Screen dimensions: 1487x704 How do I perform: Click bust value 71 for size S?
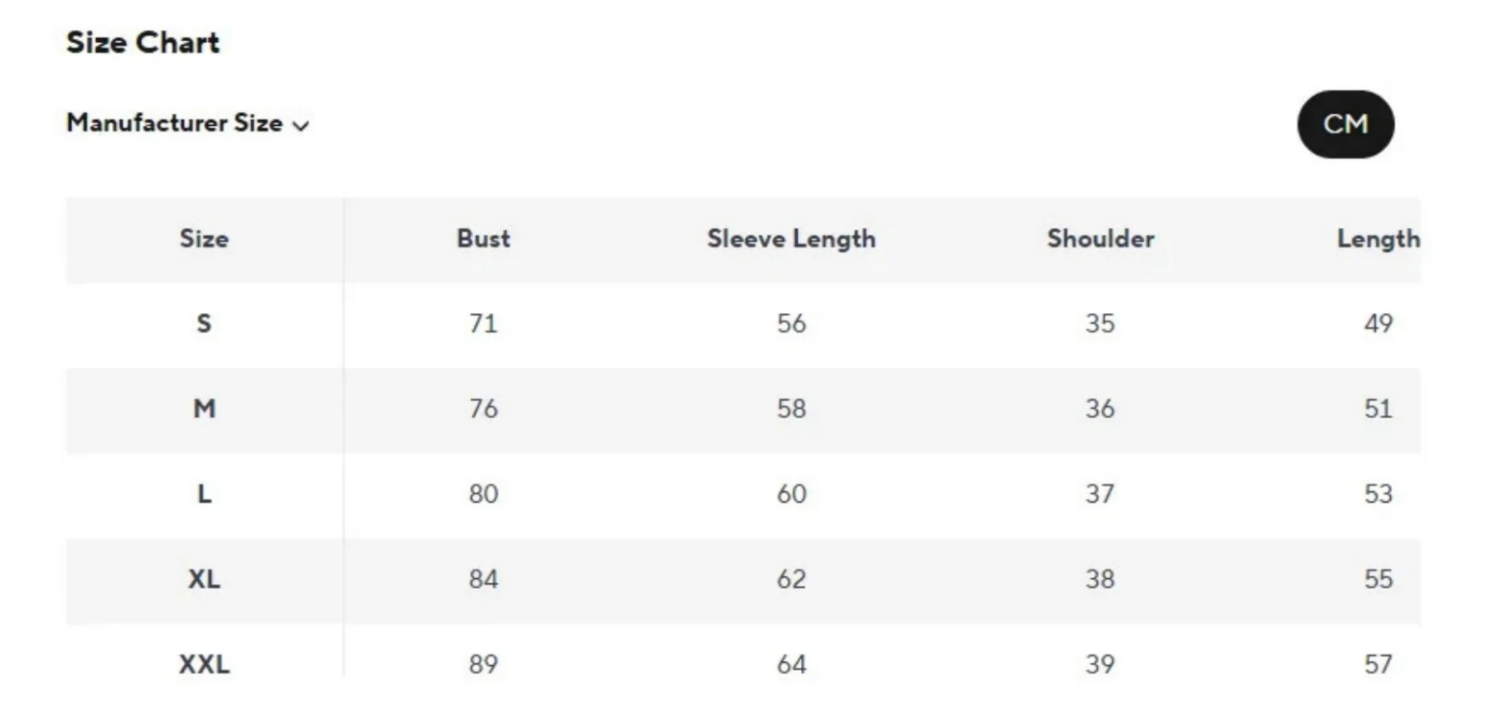pos(483,323)
